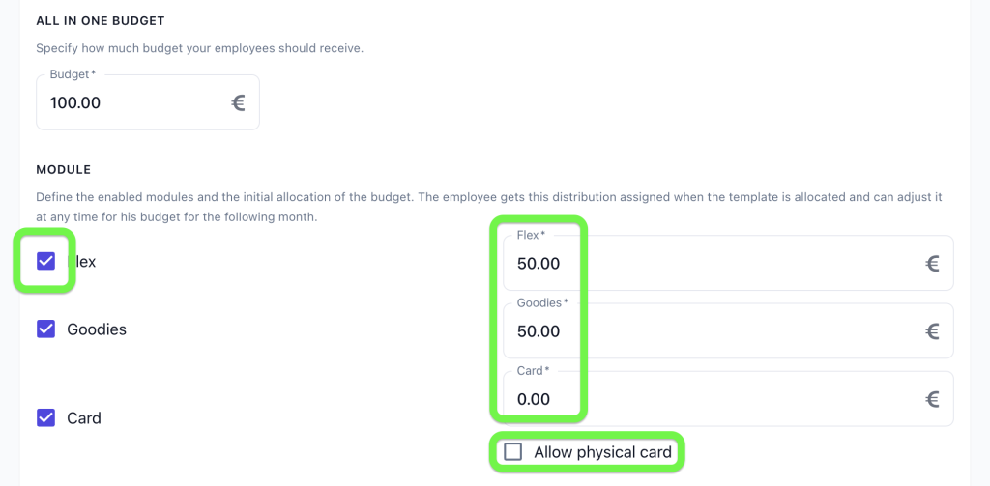This screenshot has width=990, height=486.
Task: Uncheck the Flex module checkbox
Action: pos(46,261)
